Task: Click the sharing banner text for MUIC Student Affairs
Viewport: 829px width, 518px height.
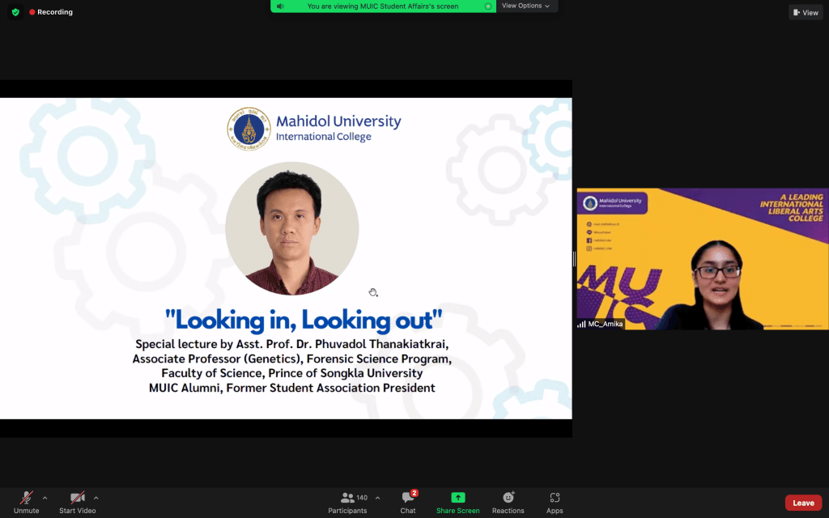Action: pos(382,6)
